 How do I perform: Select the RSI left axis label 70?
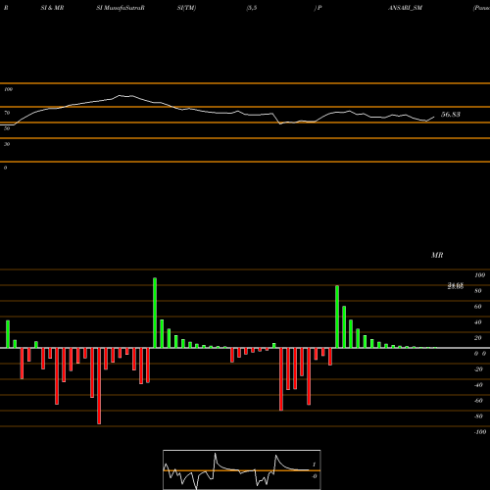[x=7, y=113]
